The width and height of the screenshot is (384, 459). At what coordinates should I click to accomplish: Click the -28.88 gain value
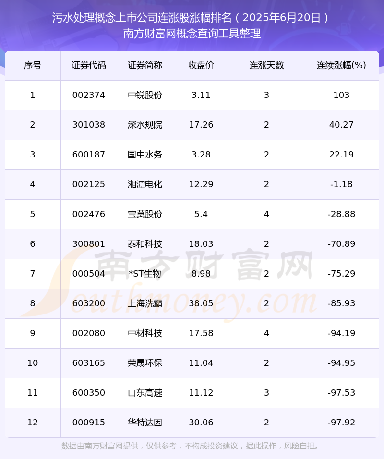coord(341,214)
